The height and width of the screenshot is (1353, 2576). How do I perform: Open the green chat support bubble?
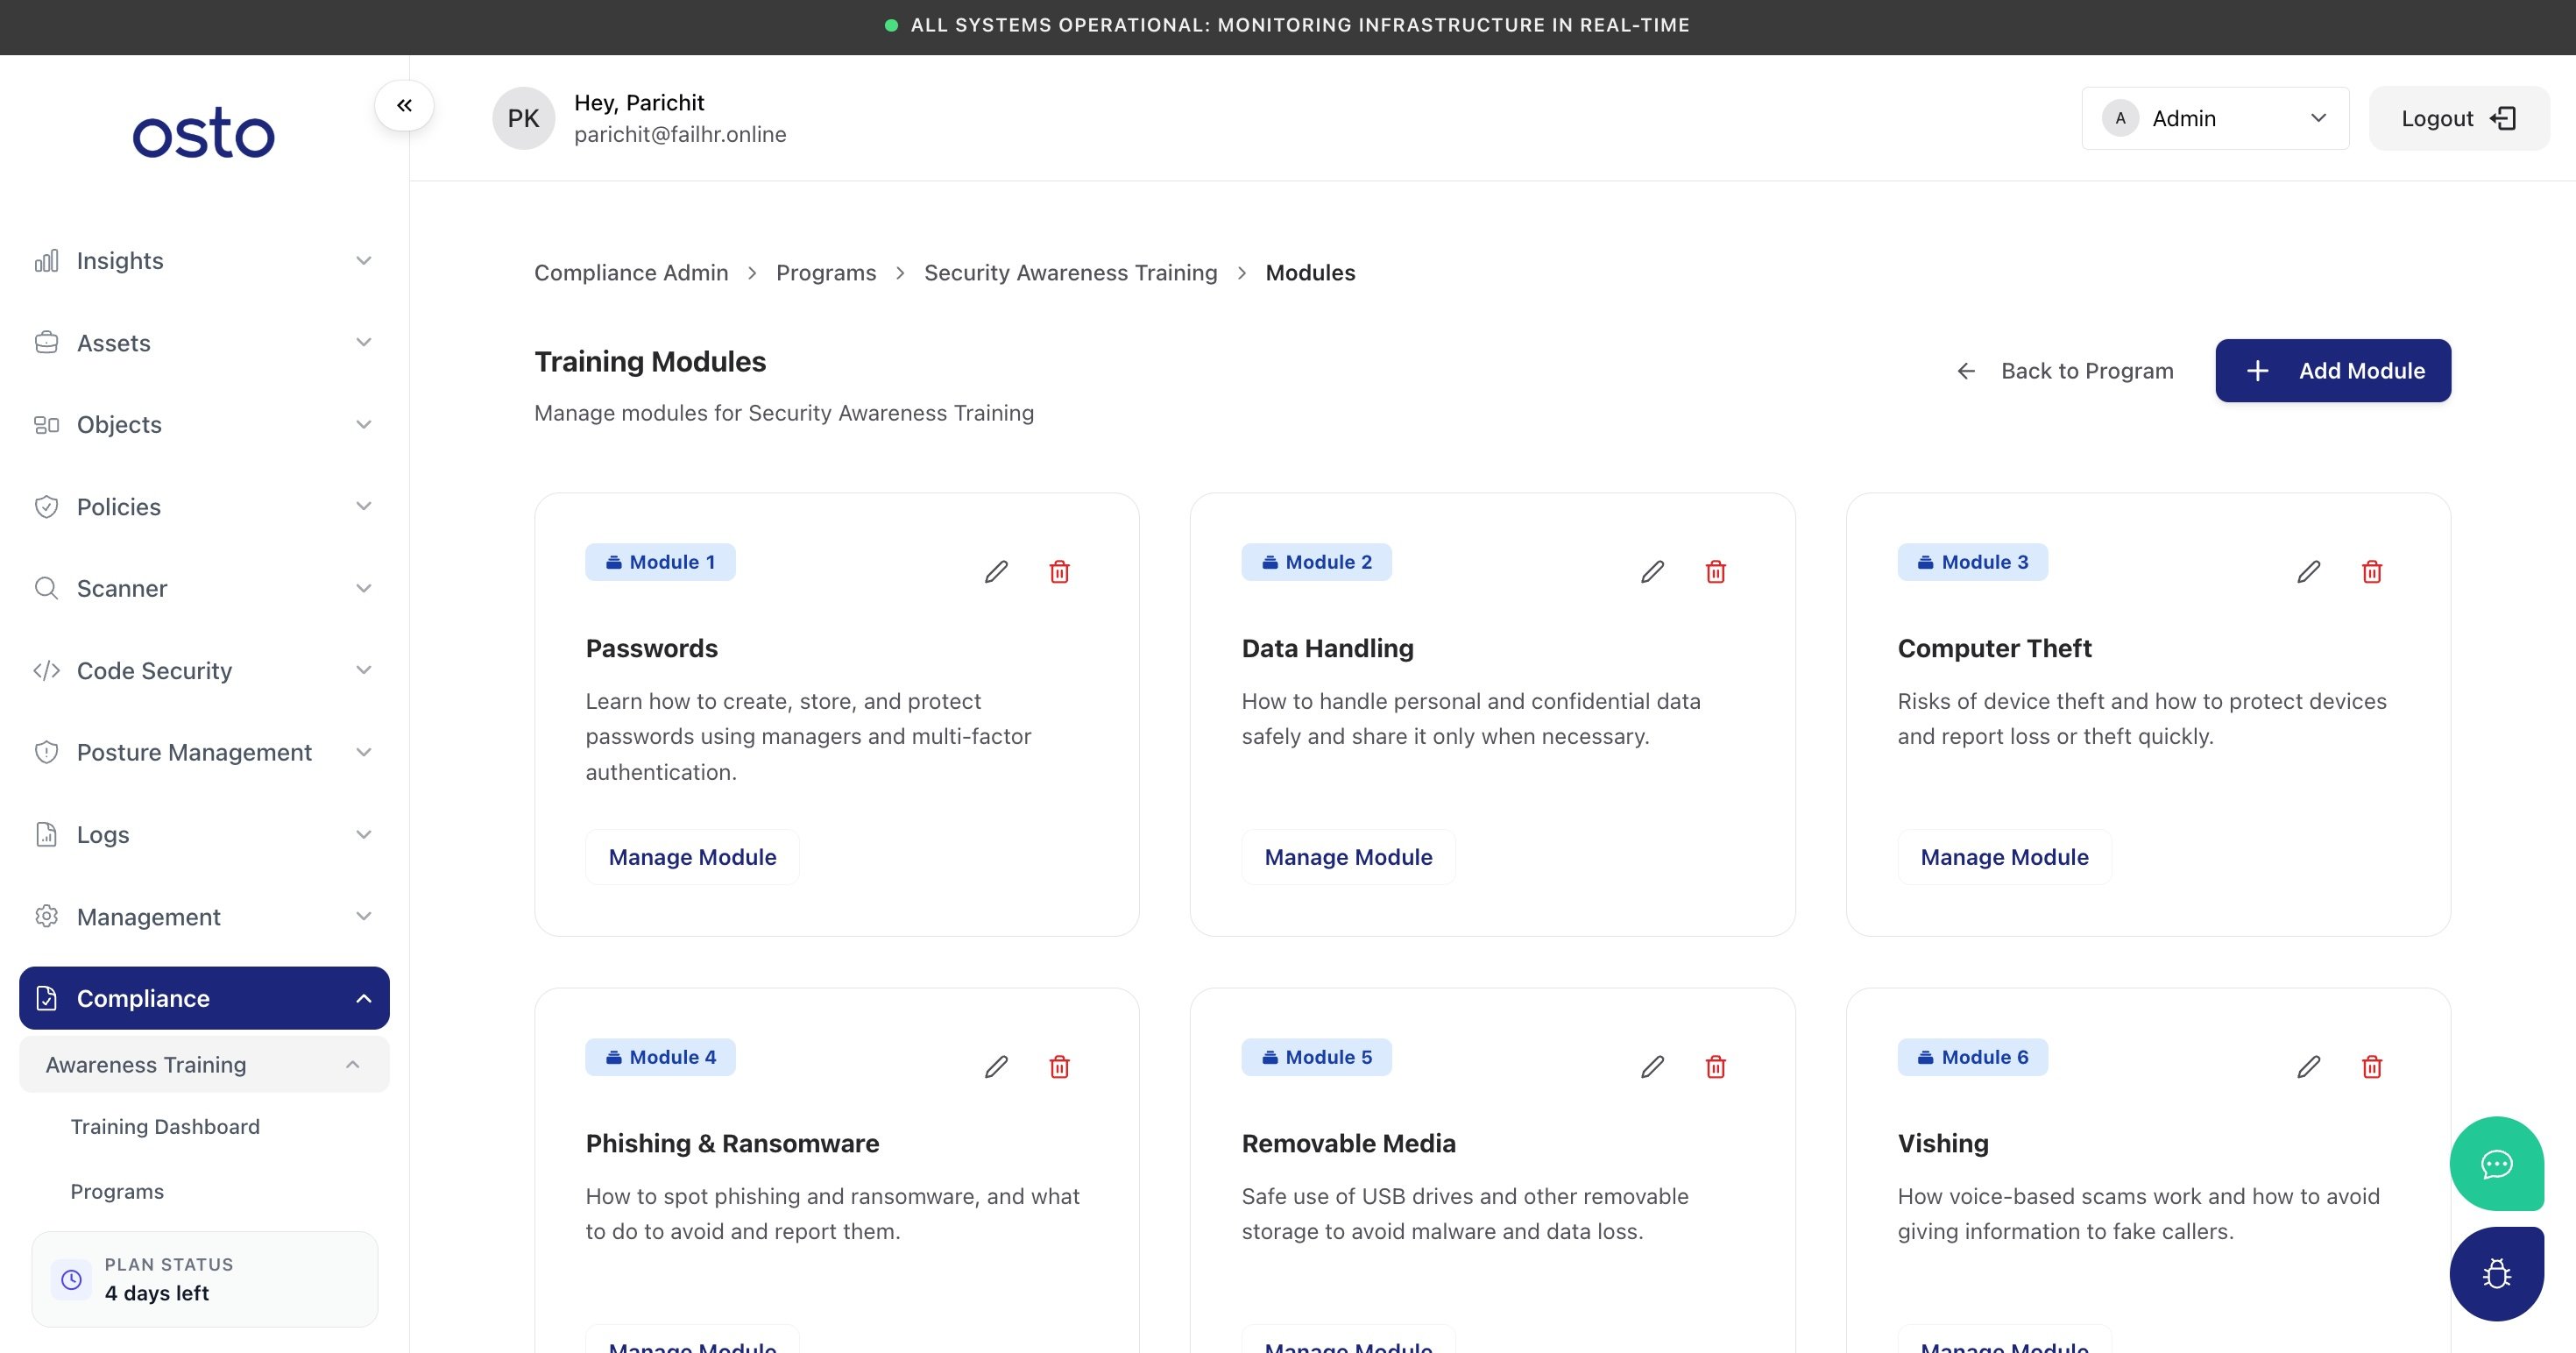coord(2496,1164)
